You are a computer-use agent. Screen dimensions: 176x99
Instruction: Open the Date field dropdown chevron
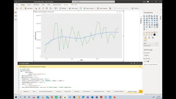156,43
